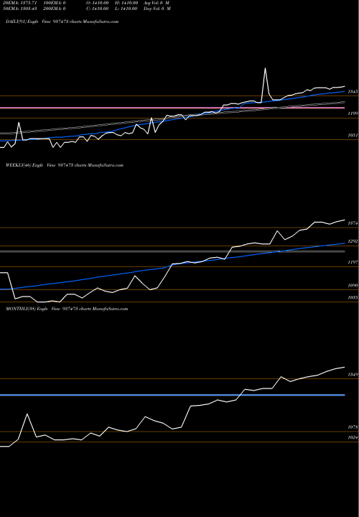Click the 1199 price label on daily chart

[353, 113]
